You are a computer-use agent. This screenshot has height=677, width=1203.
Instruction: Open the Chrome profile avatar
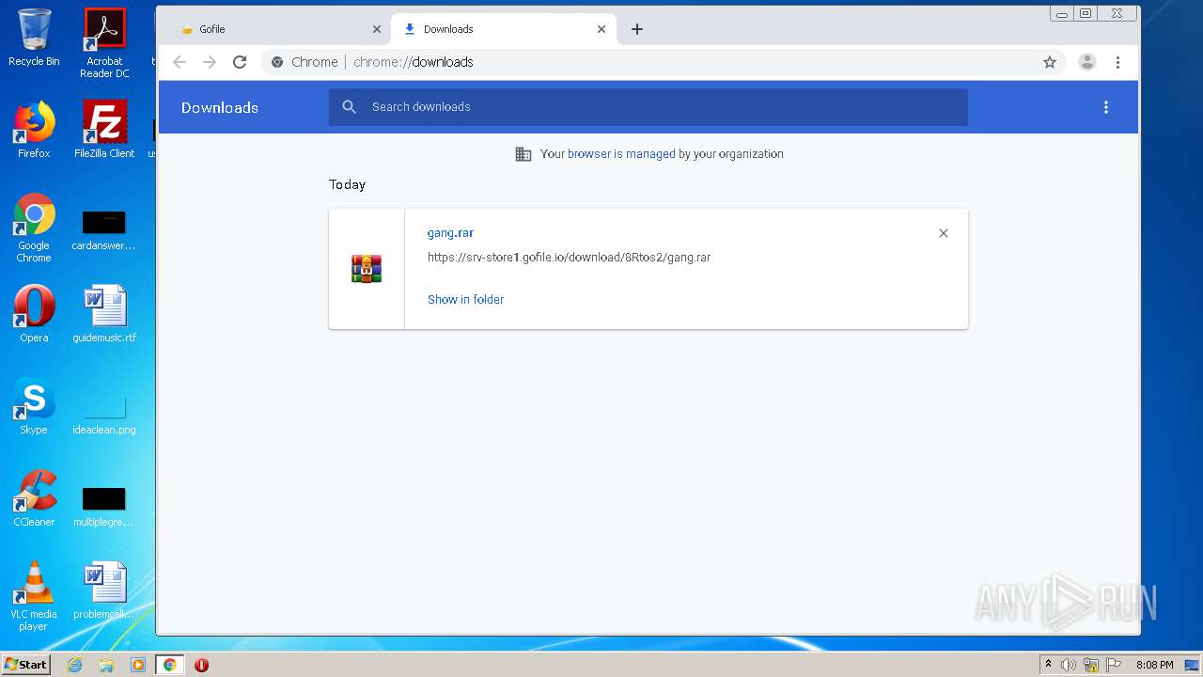click(1087, 62)
